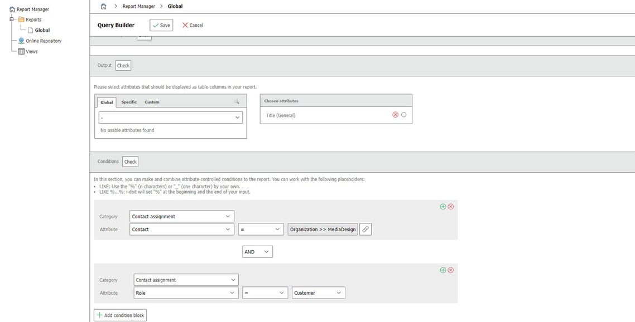Open operator dropdown for Role attribute

click(x=265, y=293)
